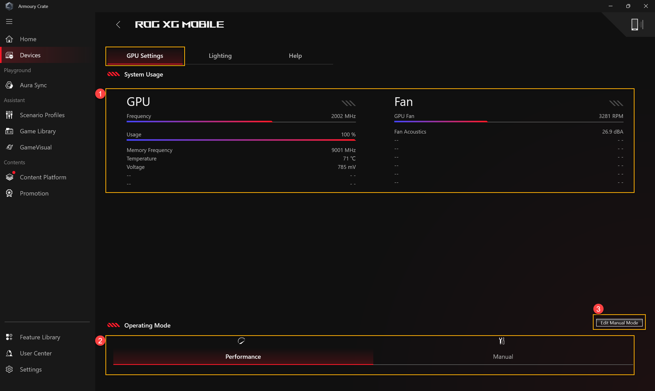Open the Home menu label

coord(28,39)
